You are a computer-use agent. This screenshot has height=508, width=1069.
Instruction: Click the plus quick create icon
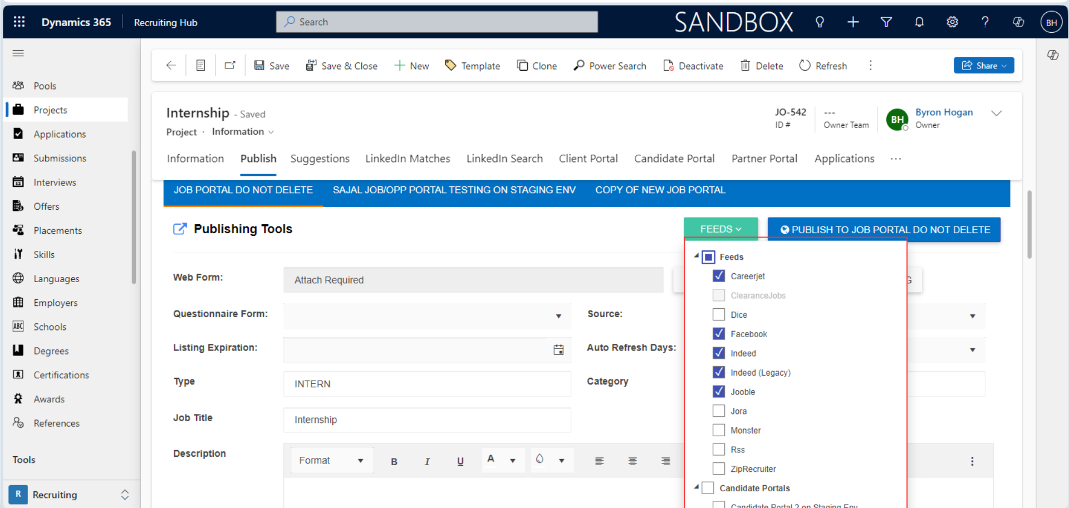click(x=853, y=22)
